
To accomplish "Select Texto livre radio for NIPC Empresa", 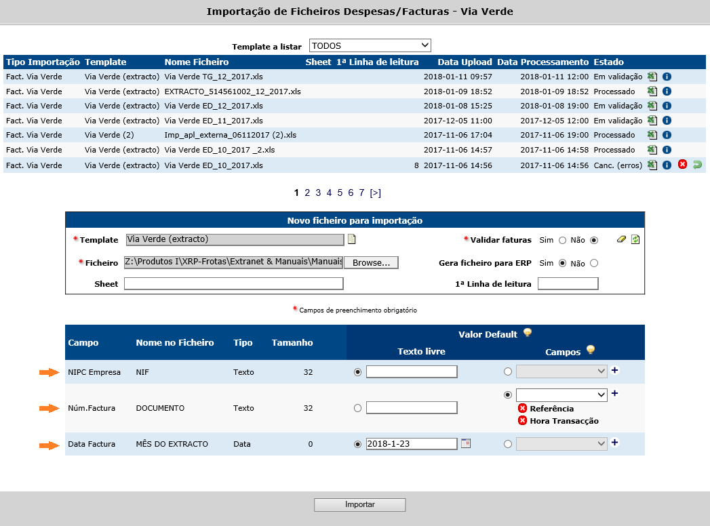I will (x=358, y=372).
